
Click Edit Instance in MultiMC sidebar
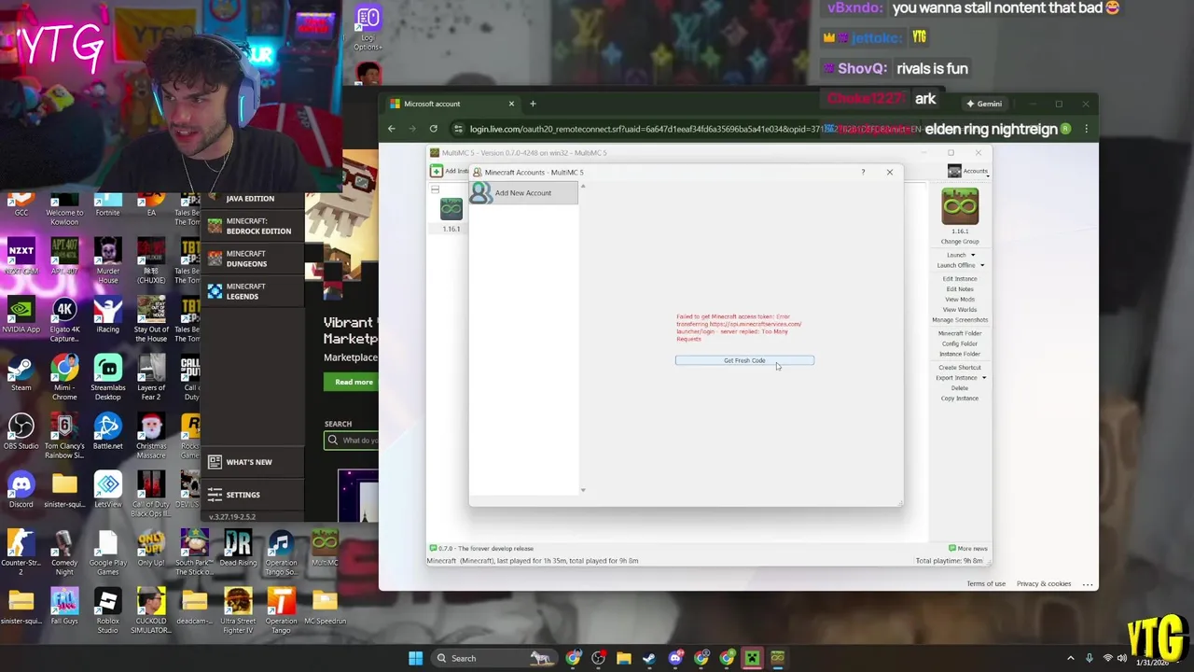960,278
